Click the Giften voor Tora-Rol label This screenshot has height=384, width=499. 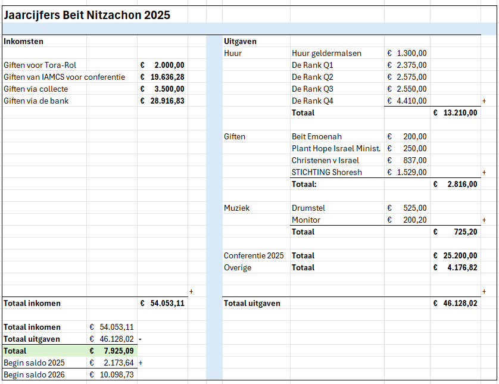[x=40, y=65]
